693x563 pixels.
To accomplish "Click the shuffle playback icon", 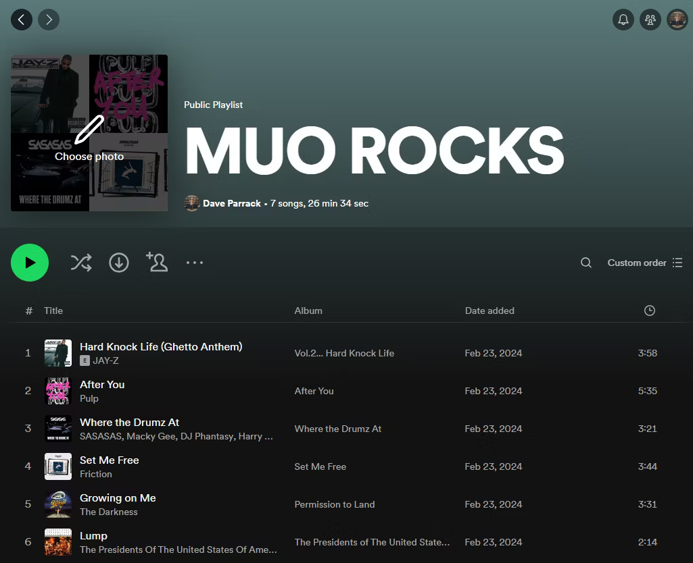I will (x=81, y=262).
